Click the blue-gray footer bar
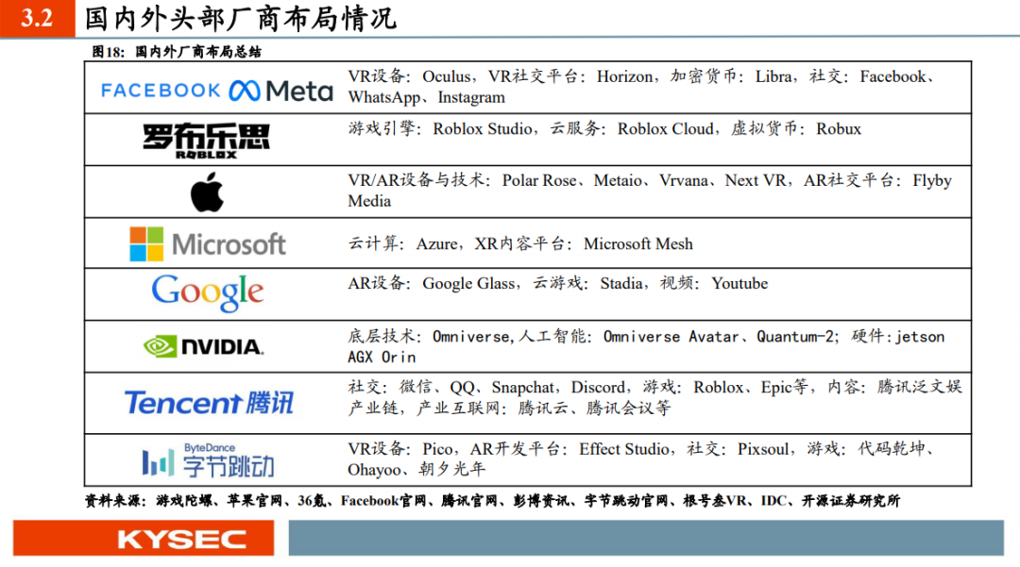This screenshot has height=567, width=1020. 645,538
